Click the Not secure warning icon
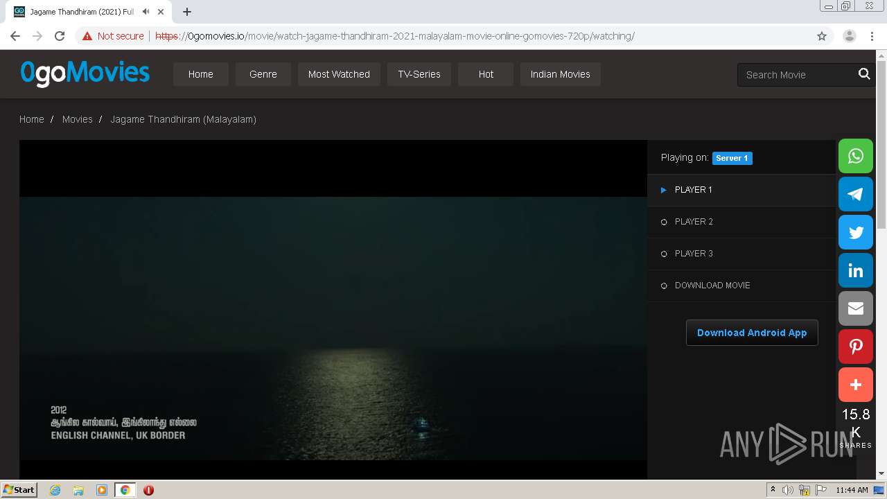887x499 pixels. pyautogui.click(x=87, y=36)
